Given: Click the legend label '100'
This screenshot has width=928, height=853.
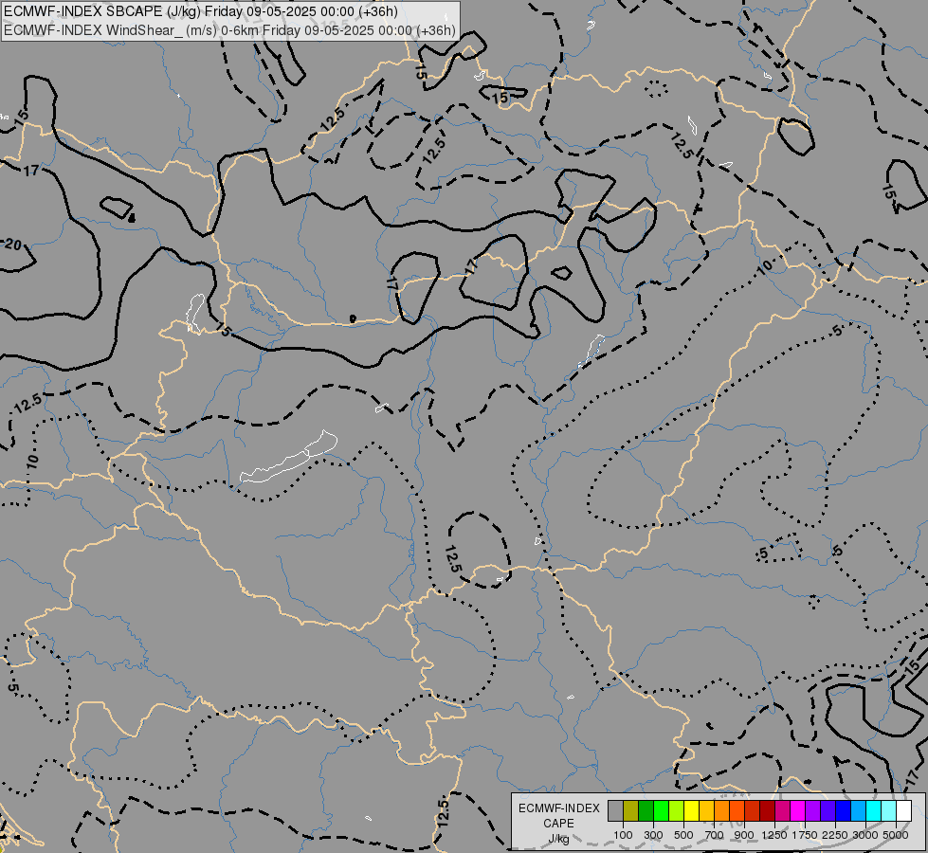Looking at the screenshot, I should (x=623, y=835).
